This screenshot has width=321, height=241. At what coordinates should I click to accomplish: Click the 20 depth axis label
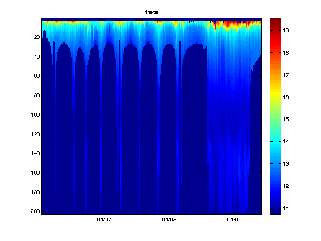pyautogui.click(x=37, y=37)
